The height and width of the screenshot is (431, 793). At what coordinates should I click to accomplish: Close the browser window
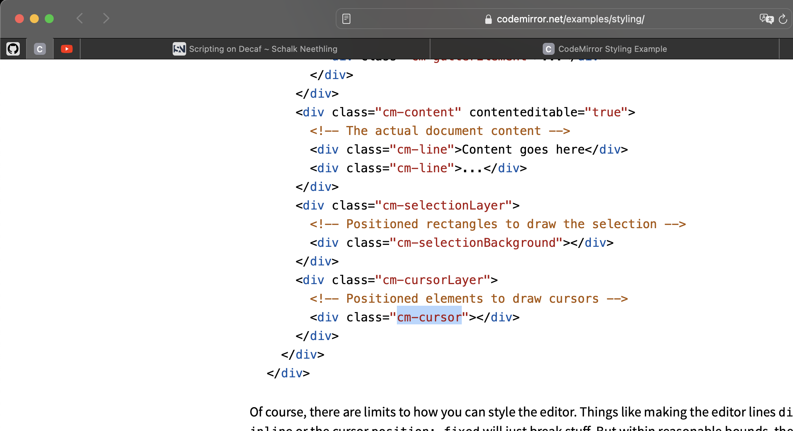[x=19, y=19]
